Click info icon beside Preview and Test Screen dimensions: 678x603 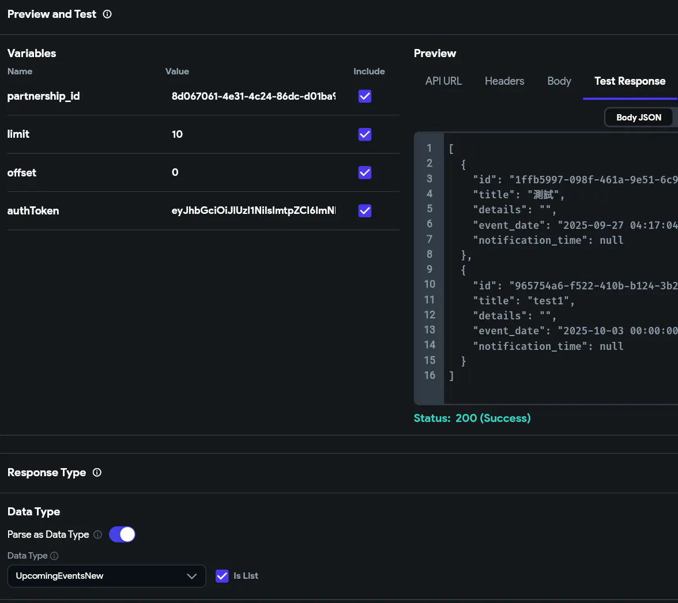107,14
